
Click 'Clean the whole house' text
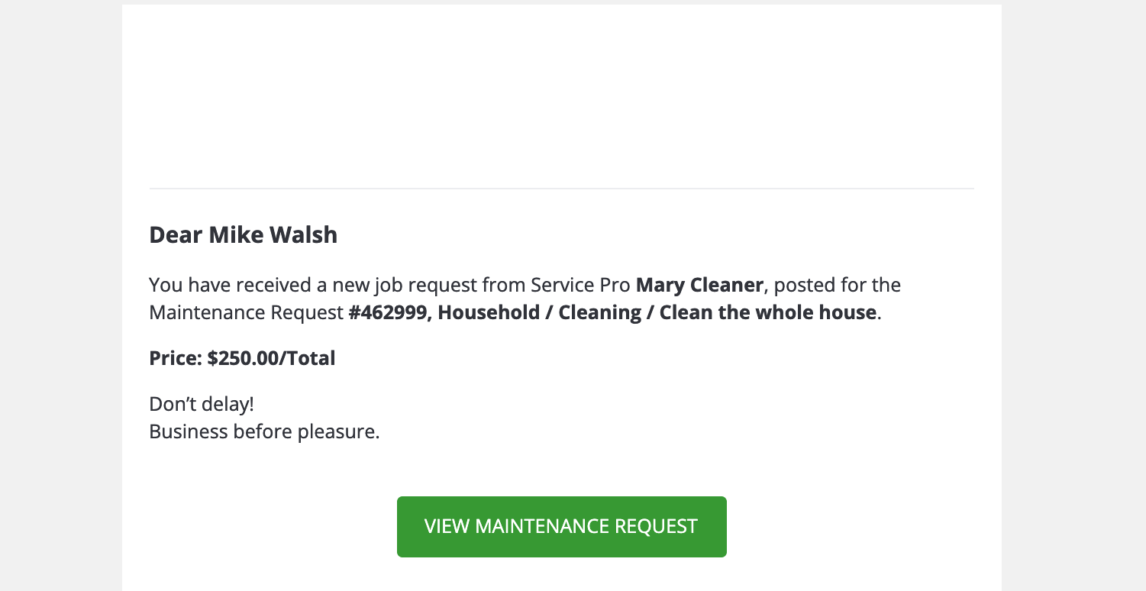point(767,312)
